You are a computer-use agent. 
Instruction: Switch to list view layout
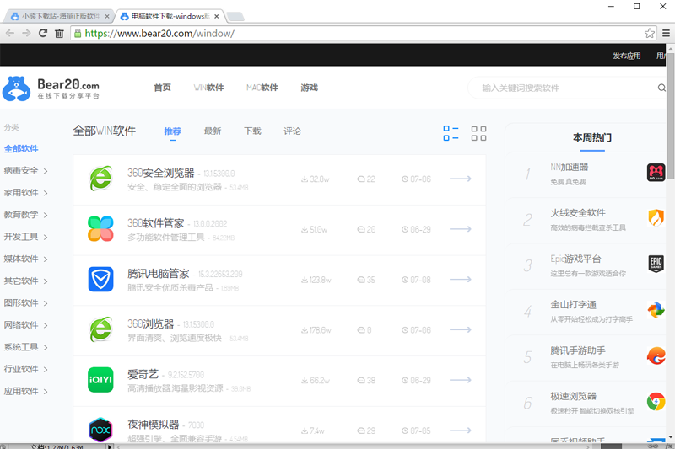(451, 133)
